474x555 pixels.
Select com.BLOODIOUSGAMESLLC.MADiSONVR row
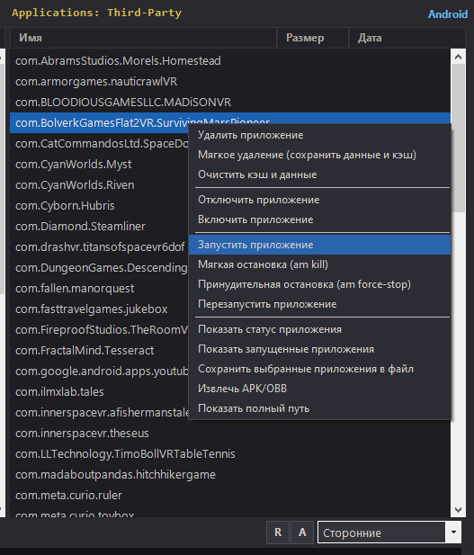pos(230,103)
